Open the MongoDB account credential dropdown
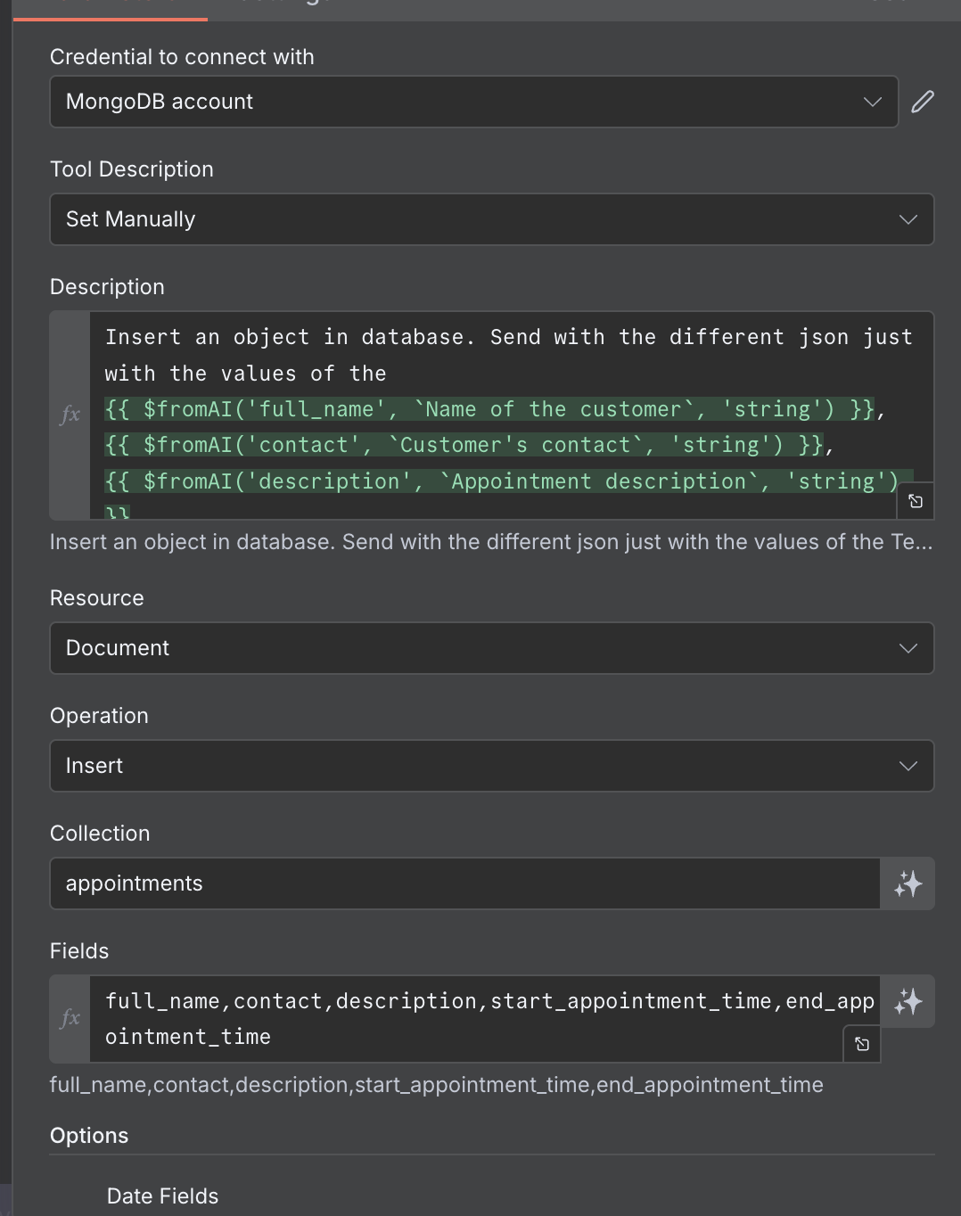The height and width of the screenshot is (1216, 961). [473, 102]
